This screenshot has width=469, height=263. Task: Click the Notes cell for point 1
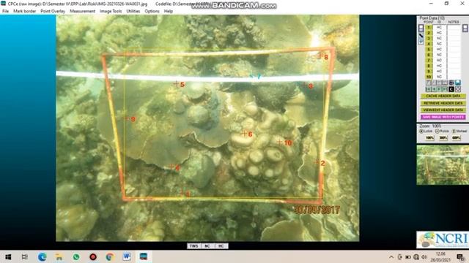point(454,28)
